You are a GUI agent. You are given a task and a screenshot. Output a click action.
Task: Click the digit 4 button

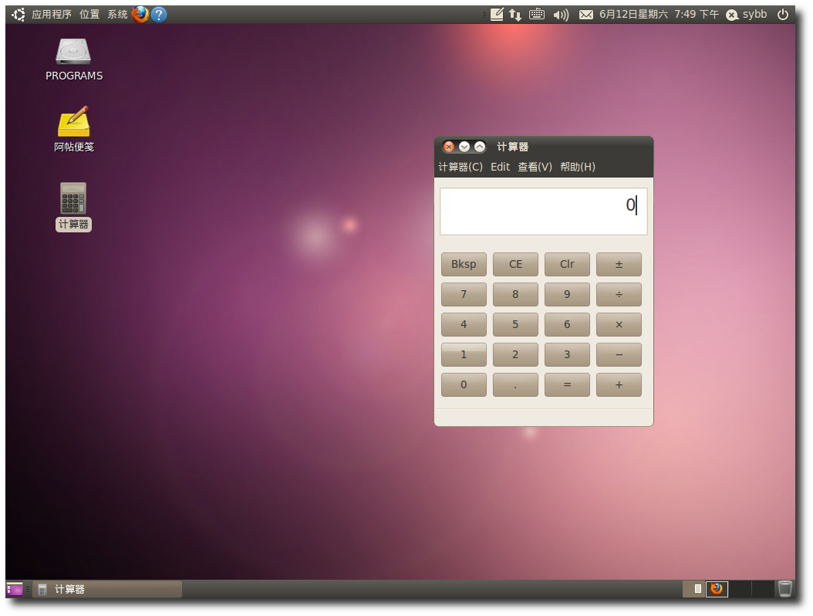coord(464,324)
